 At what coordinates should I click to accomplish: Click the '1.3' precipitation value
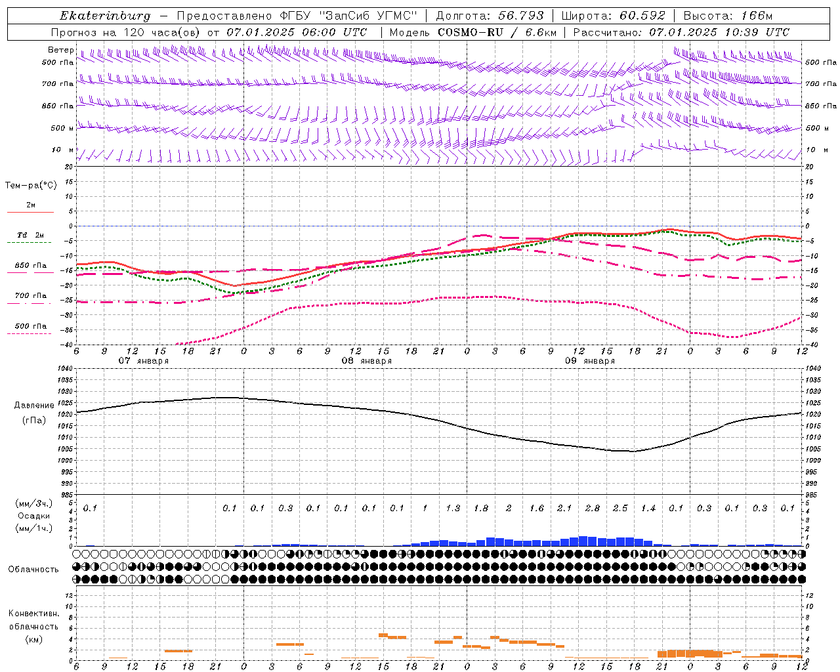tap(453, 509)
